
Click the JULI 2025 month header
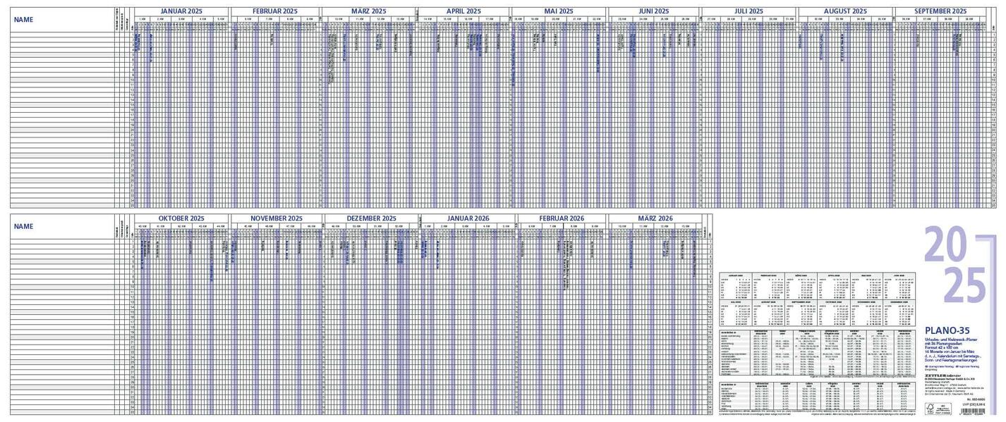(749, 11)
